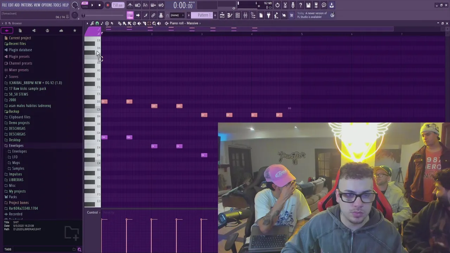Open the (none) snap dropdown
The width and height of the screenshot is (450, 253).
178,15
